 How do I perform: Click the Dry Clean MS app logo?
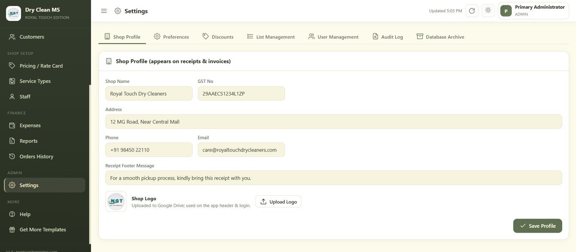pos(14,13)
